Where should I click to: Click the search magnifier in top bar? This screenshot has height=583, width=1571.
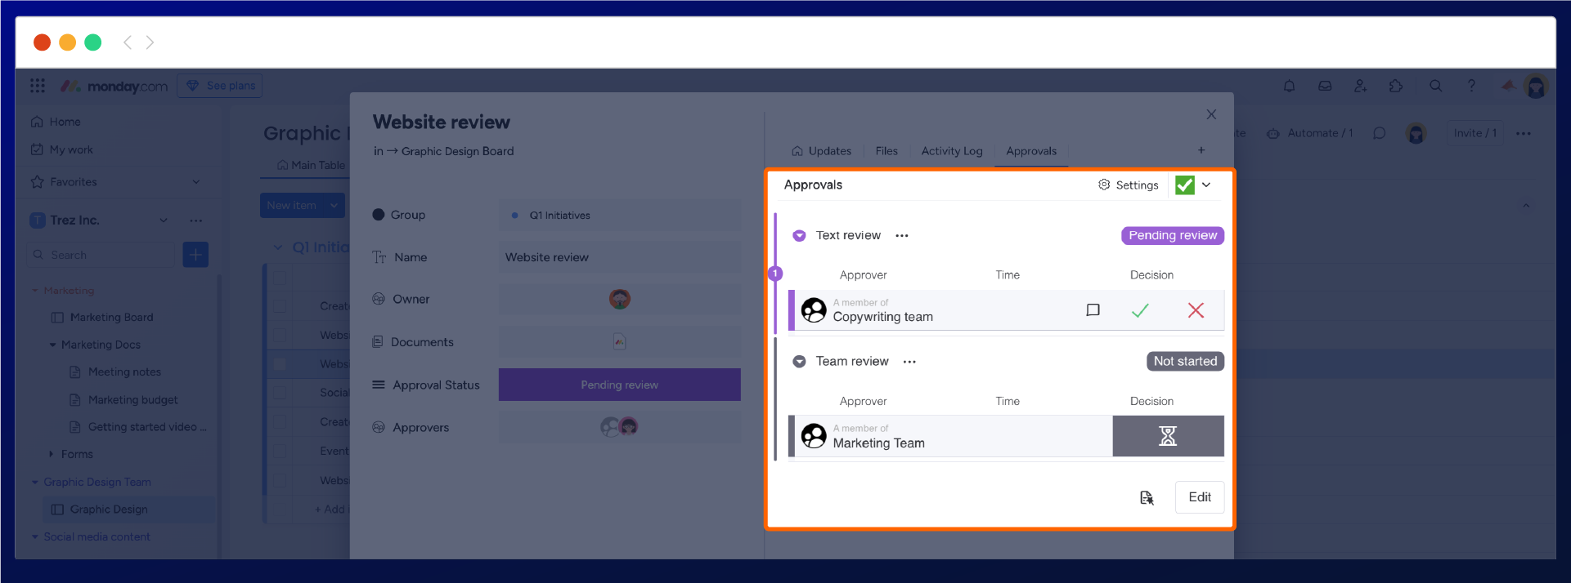pos(1435,86)
